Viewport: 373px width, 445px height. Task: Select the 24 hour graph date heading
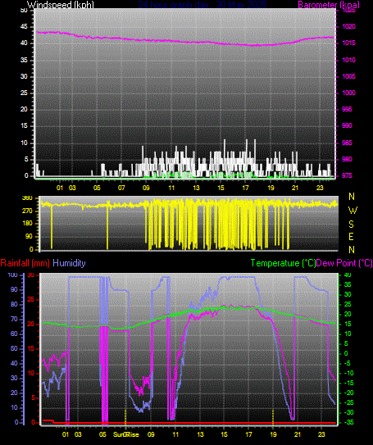[202, 5]
